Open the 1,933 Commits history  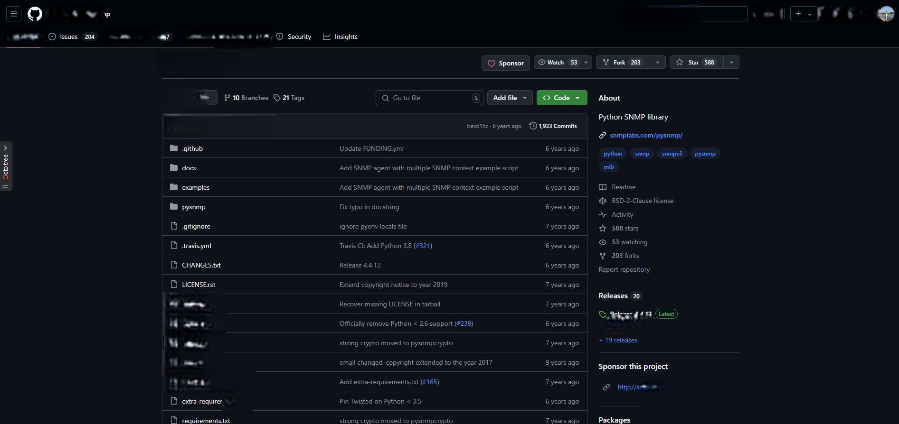[553, 126]
